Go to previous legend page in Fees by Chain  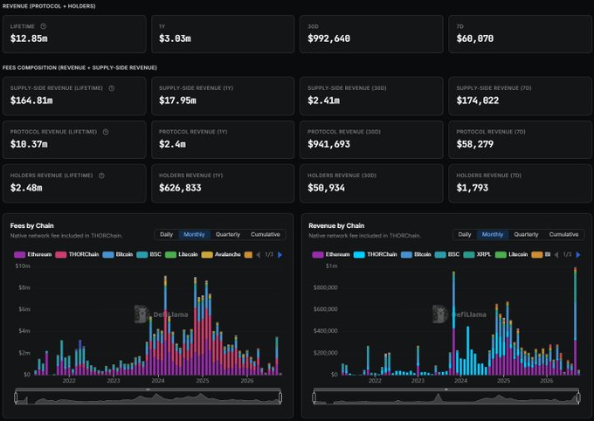point(258,255)
